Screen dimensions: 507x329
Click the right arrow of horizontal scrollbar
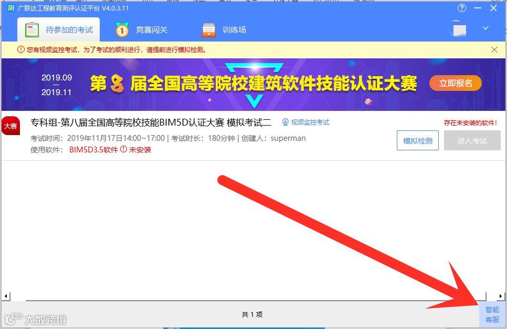(x=500, y=296)
